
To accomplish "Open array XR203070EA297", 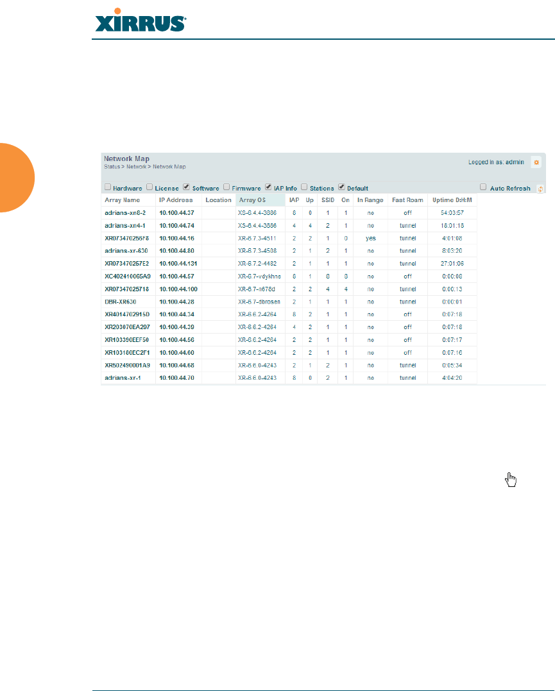I will 127,327.
